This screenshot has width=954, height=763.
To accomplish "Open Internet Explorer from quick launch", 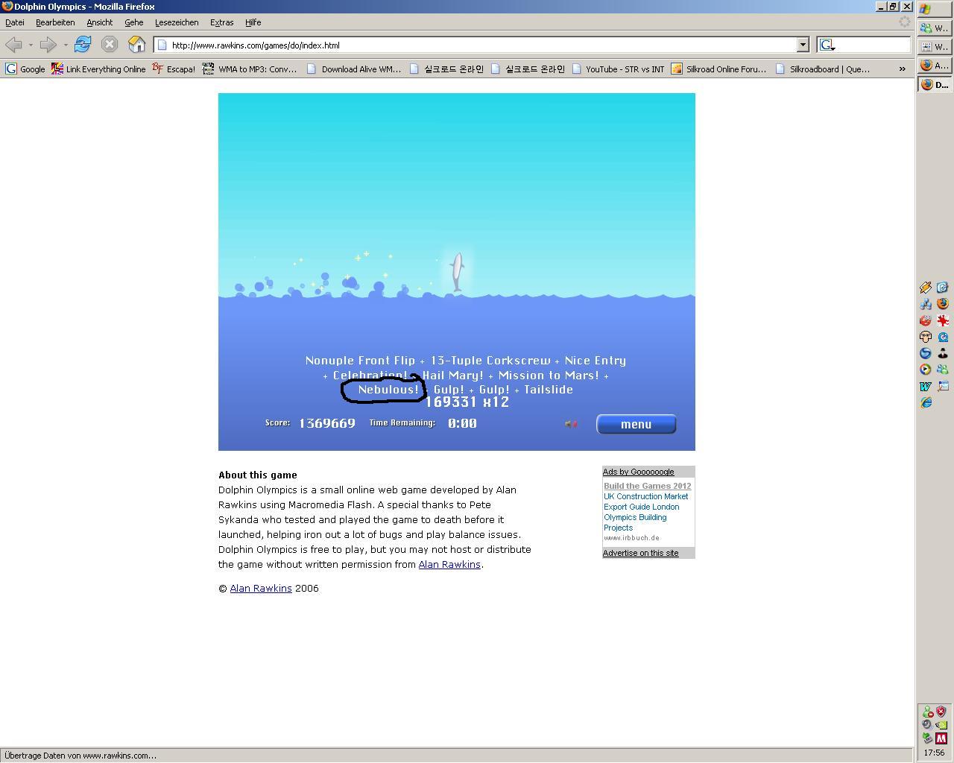I will (926, 402).
